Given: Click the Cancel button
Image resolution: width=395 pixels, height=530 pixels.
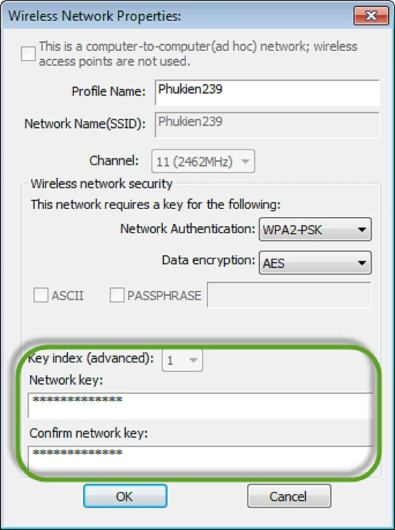Looking at the screenshot, I should (289, 496).
